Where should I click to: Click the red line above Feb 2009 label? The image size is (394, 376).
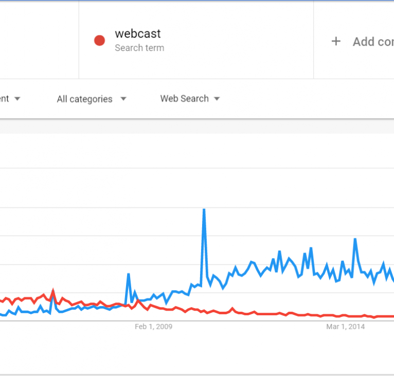153,307
